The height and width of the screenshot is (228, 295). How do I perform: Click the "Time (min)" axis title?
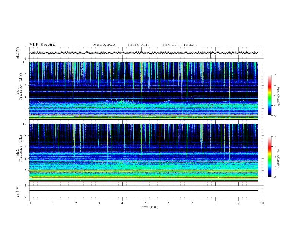(149, 207)
